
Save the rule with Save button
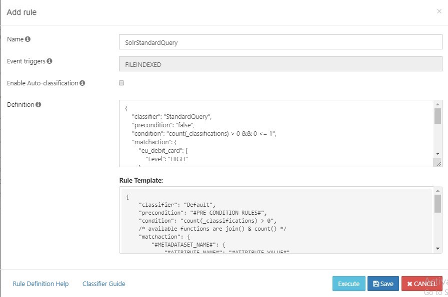[x=383, y=284]
